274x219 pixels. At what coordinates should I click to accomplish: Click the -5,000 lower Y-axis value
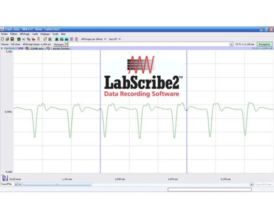[x=8, y=172]
